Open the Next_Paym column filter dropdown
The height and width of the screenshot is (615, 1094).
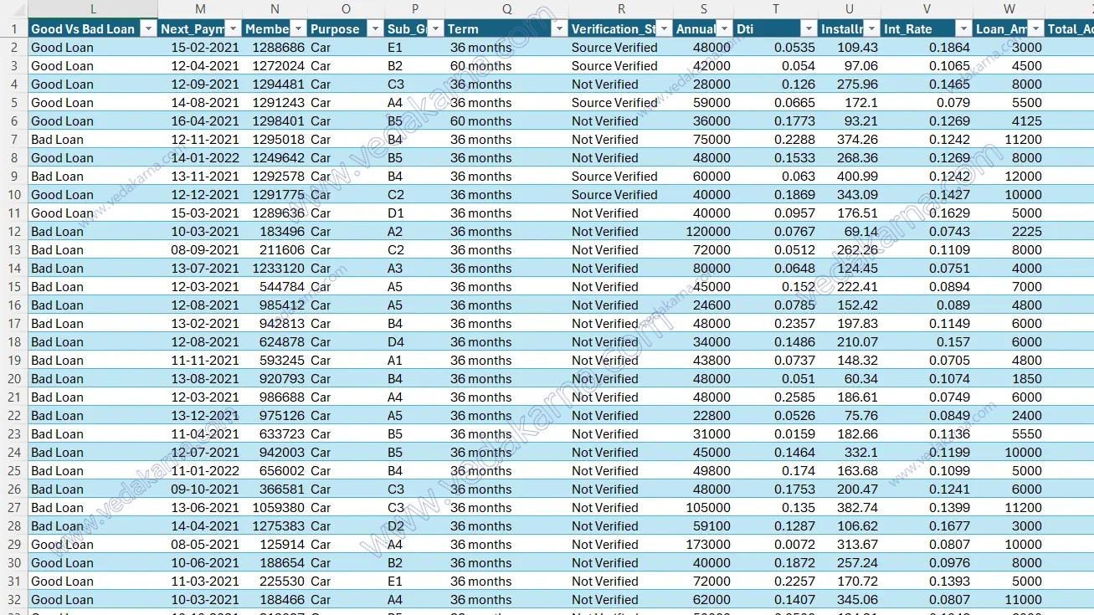233,28
